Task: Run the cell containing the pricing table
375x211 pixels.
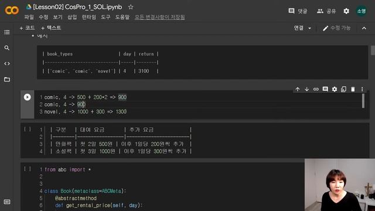Action: [x=28, y=129]
